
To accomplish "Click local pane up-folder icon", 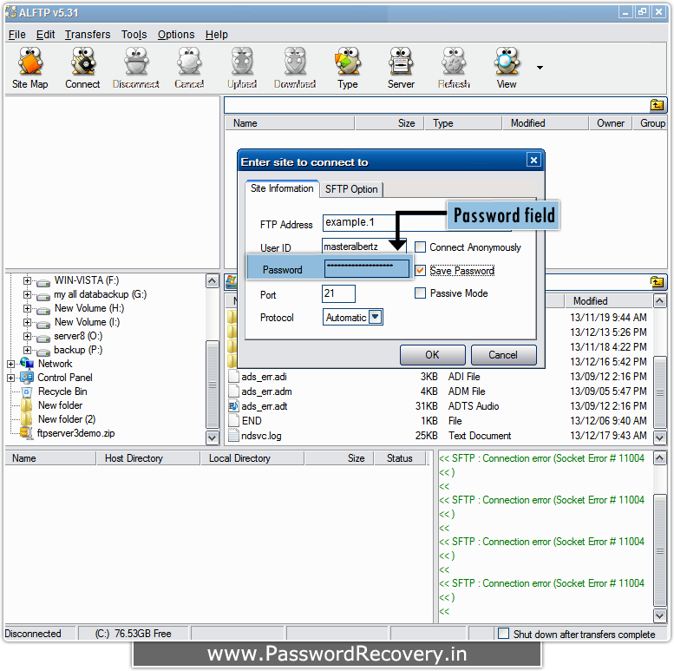I will click(657, 282).
